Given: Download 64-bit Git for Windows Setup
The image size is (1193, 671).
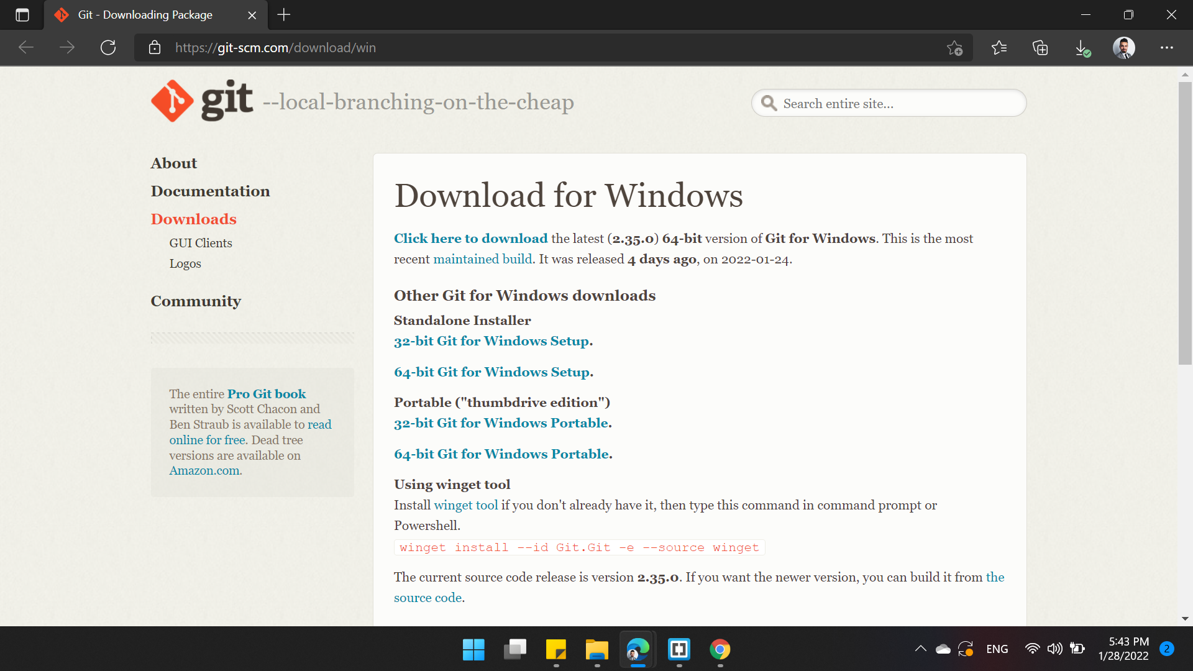Looking at the screenshot, I should [493, 372].
